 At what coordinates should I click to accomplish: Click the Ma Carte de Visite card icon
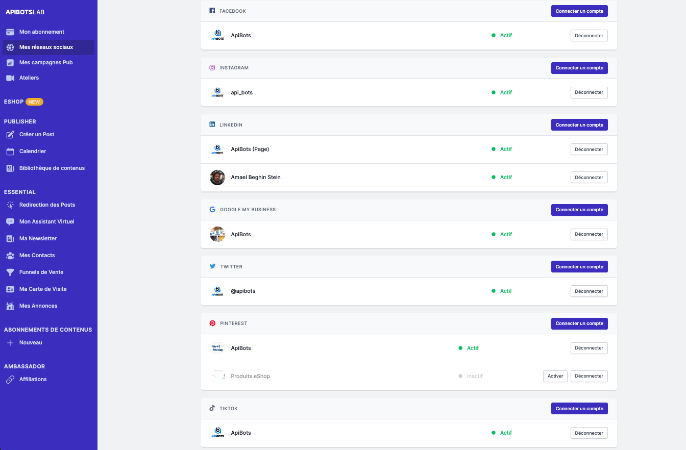pyautogui.click(x=10, y=289)
